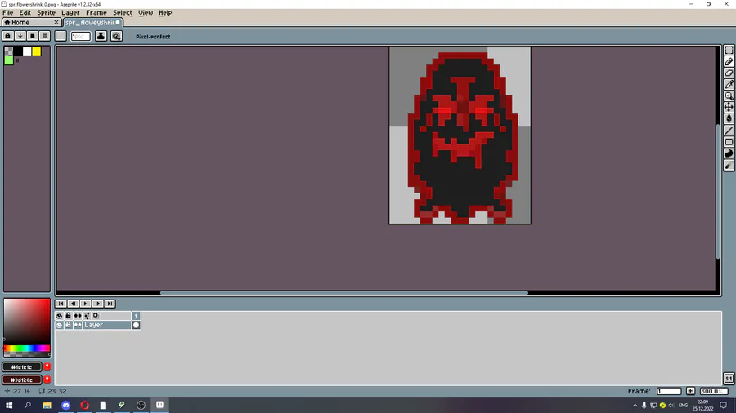Open the Select menu

point(123,12)
